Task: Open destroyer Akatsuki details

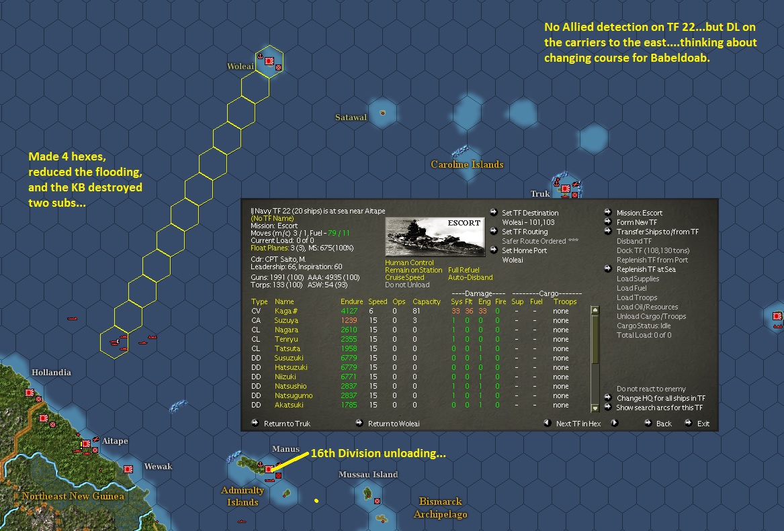Action: point(289,405)
